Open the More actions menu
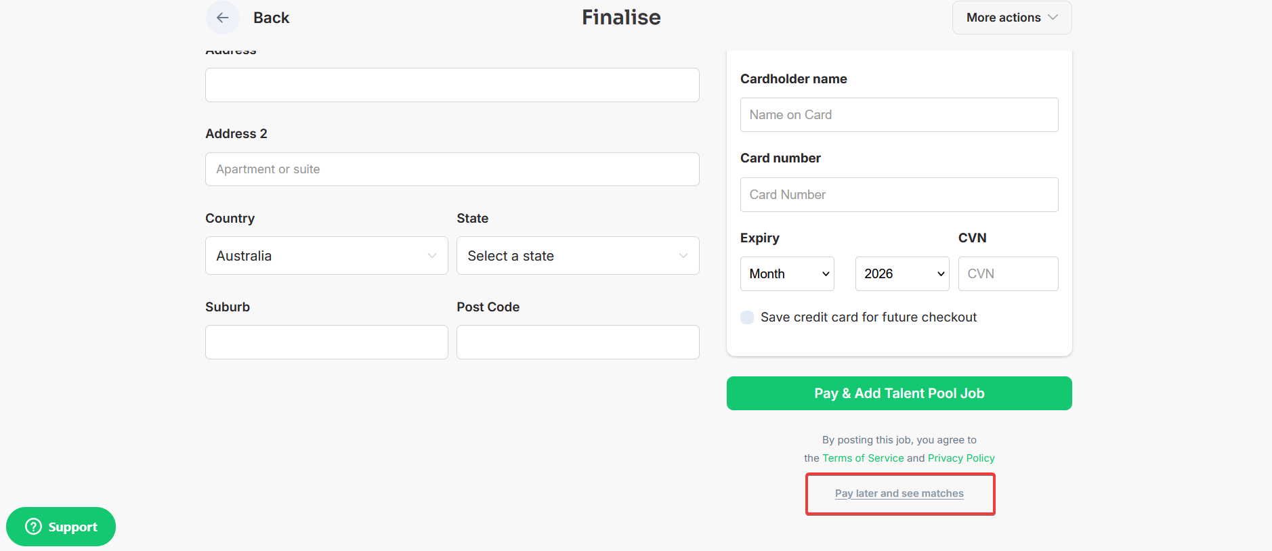Screen dimensions: 1272x551 pyautogui.click(x=1012, y=18)
